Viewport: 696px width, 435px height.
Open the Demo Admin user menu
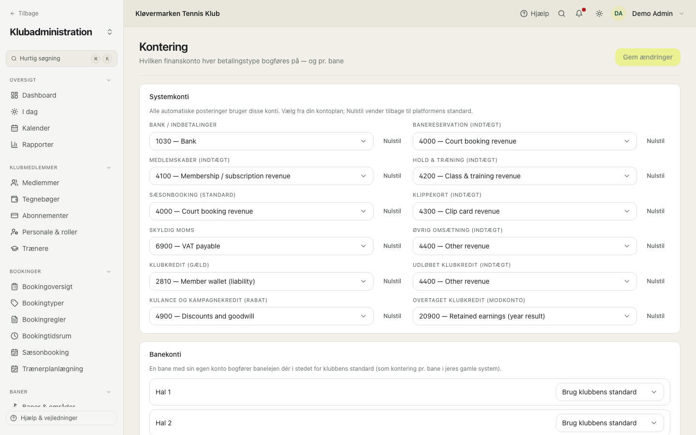pos(648,14)
